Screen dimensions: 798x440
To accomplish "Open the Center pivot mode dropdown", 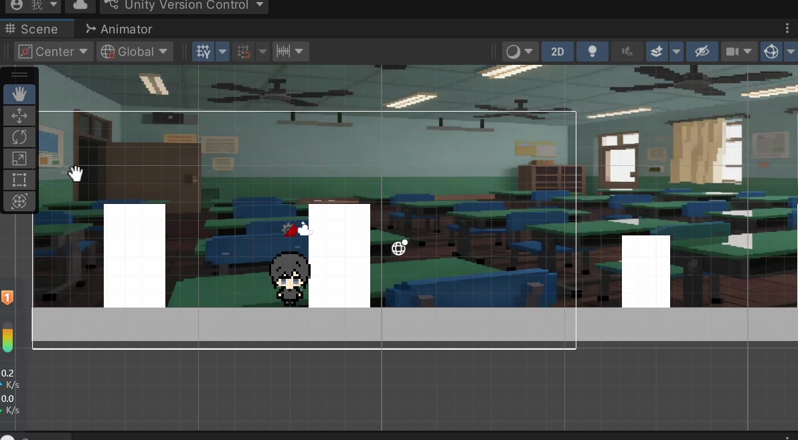I will pos(54,51).
